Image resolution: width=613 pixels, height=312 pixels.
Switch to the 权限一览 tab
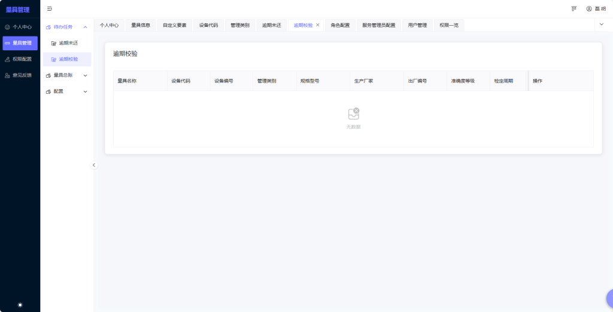point(449,25)
